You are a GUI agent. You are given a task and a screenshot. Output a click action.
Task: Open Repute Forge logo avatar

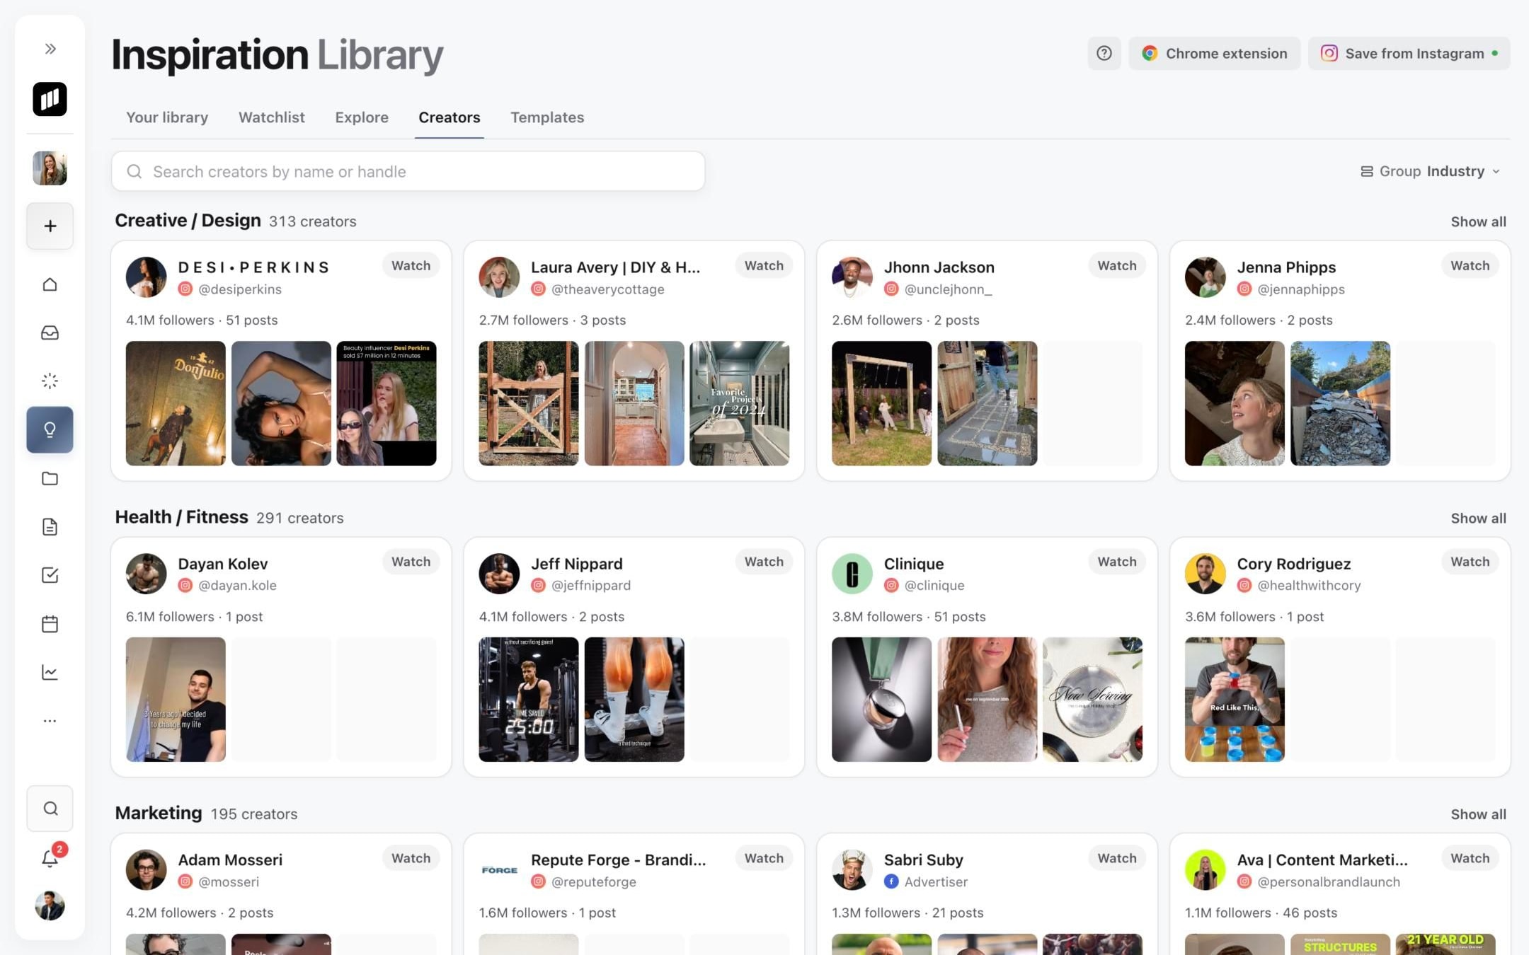click(499, 870)
